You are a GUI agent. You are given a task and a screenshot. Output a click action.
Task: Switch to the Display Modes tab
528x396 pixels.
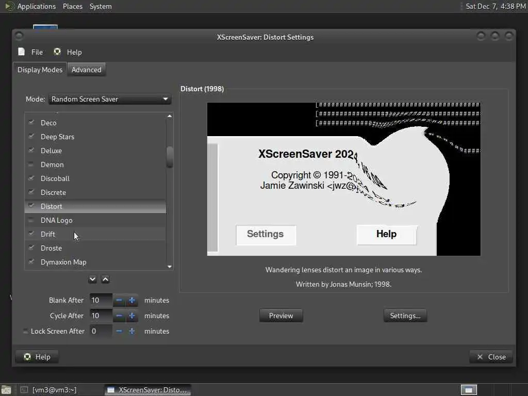[x=40, y=70]
